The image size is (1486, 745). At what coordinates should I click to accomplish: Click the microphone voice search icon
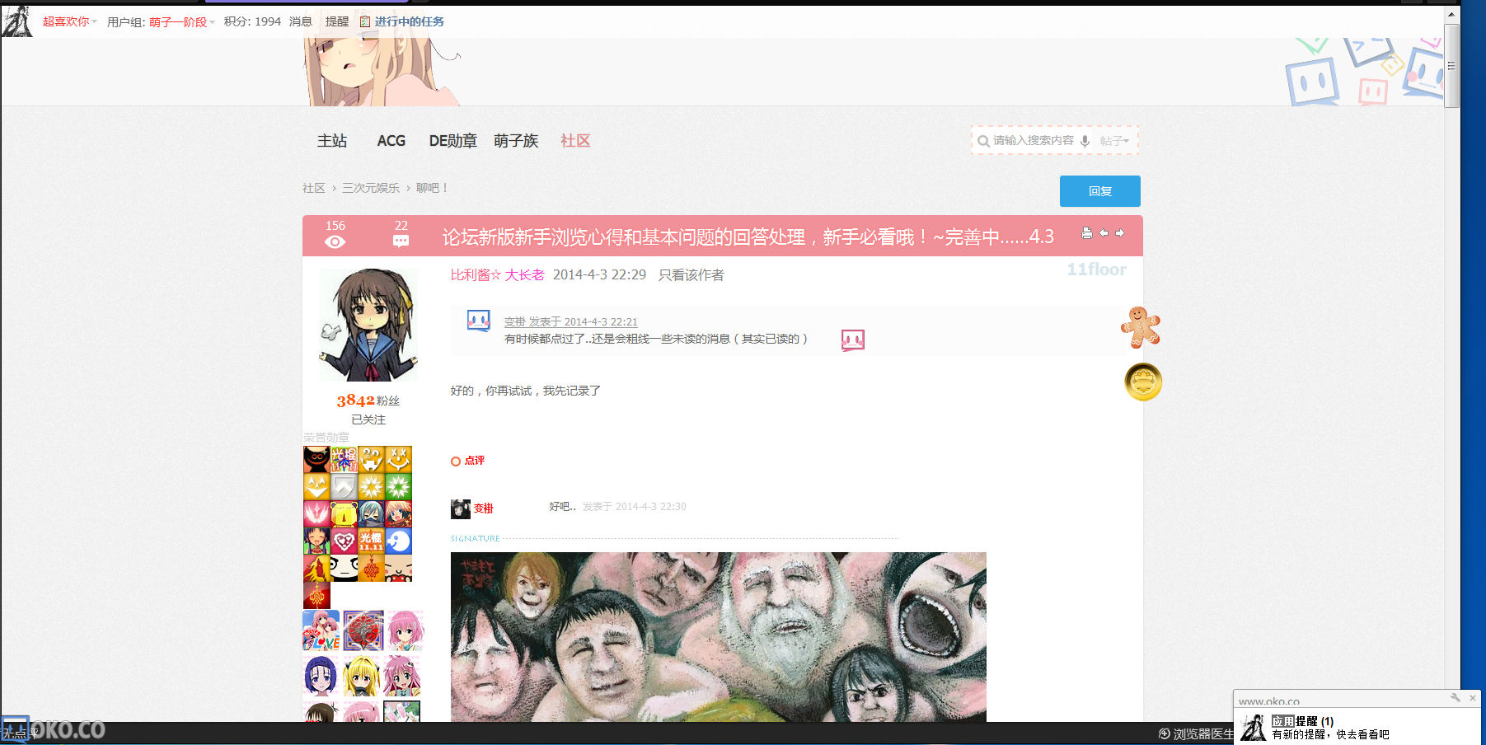(1085, 141)
